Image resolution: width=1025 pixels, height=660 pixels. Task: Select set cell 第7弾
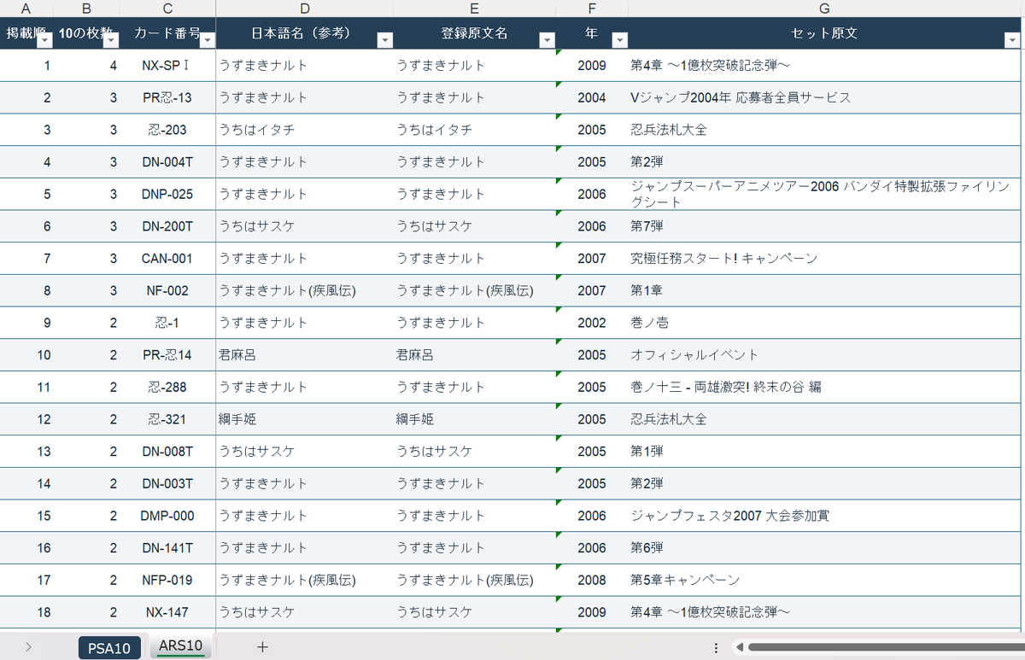824,226
